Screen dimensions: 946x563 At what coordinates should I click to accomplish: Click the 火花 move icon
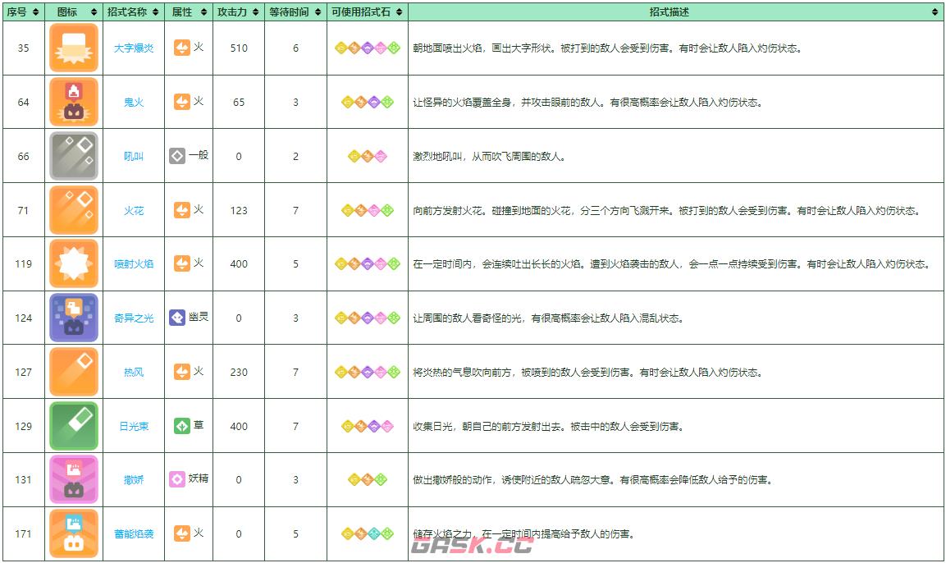[74, 210]
